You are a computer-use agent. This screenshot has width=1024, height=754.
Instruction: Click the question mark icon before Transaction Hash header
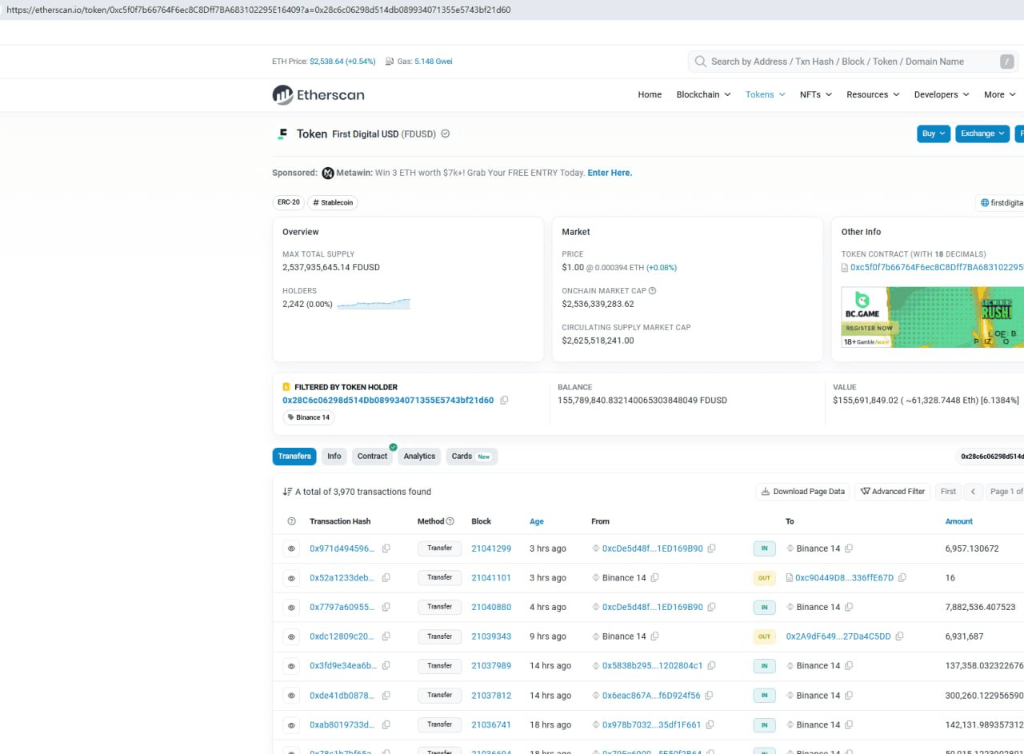[291, 521]
